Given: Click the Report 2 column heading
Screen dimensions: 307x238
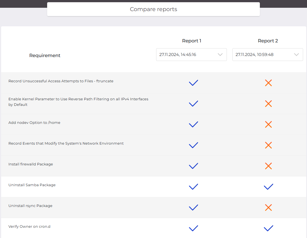Looking at the screenshot, I should (x=268, y=41).
